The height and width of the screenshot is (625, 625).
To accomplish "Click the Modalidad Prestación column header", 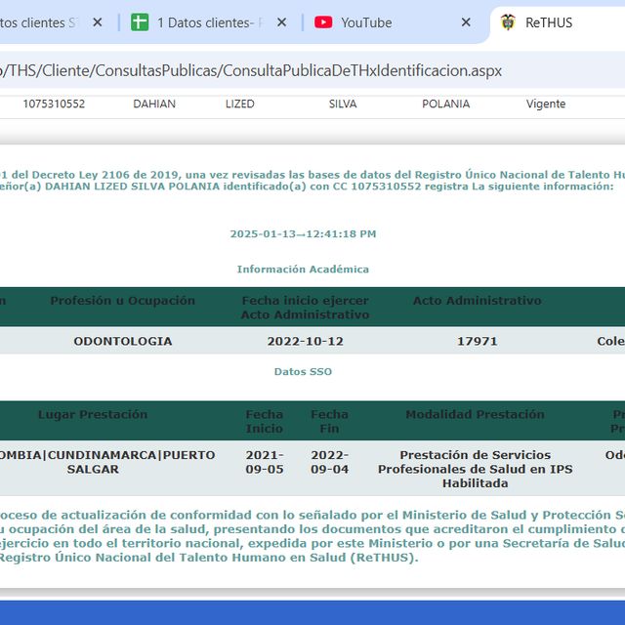I will click(x=476, y=414).
